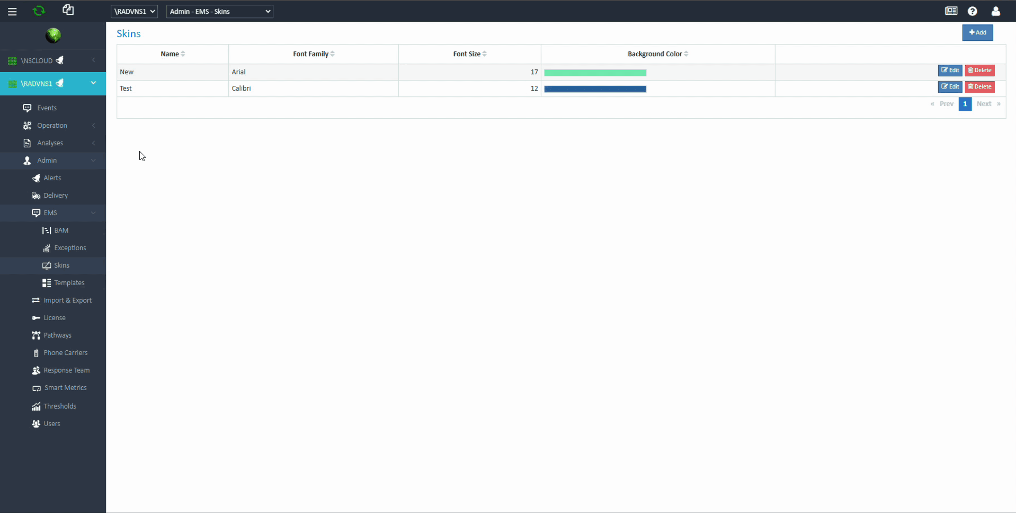Edit the Test skin row
Viewport: 1016px width, 513px height.
point(950,87)
